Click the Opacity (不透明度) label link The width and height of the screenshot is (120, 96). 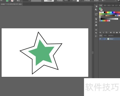pyautogui.click(x=60, y=1)
